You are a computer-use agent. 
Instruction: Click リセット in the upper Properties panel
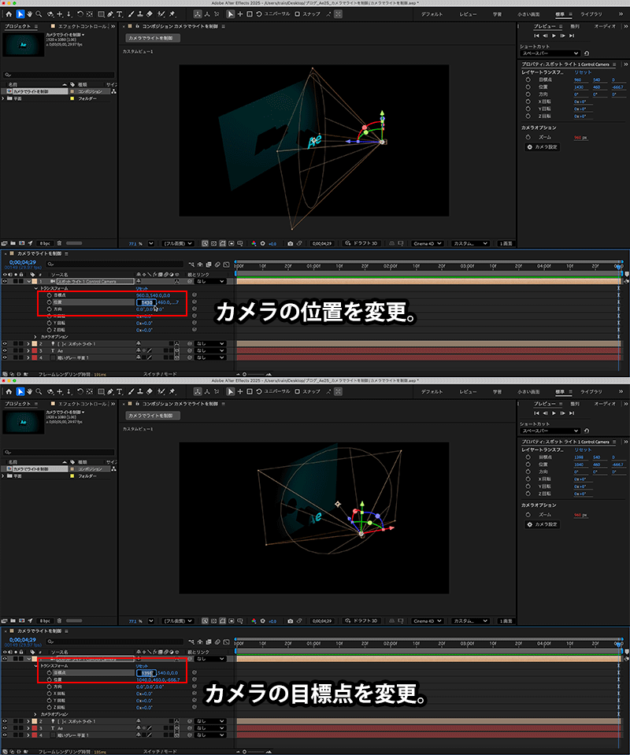pyautogui.click(x=582, y=72)
